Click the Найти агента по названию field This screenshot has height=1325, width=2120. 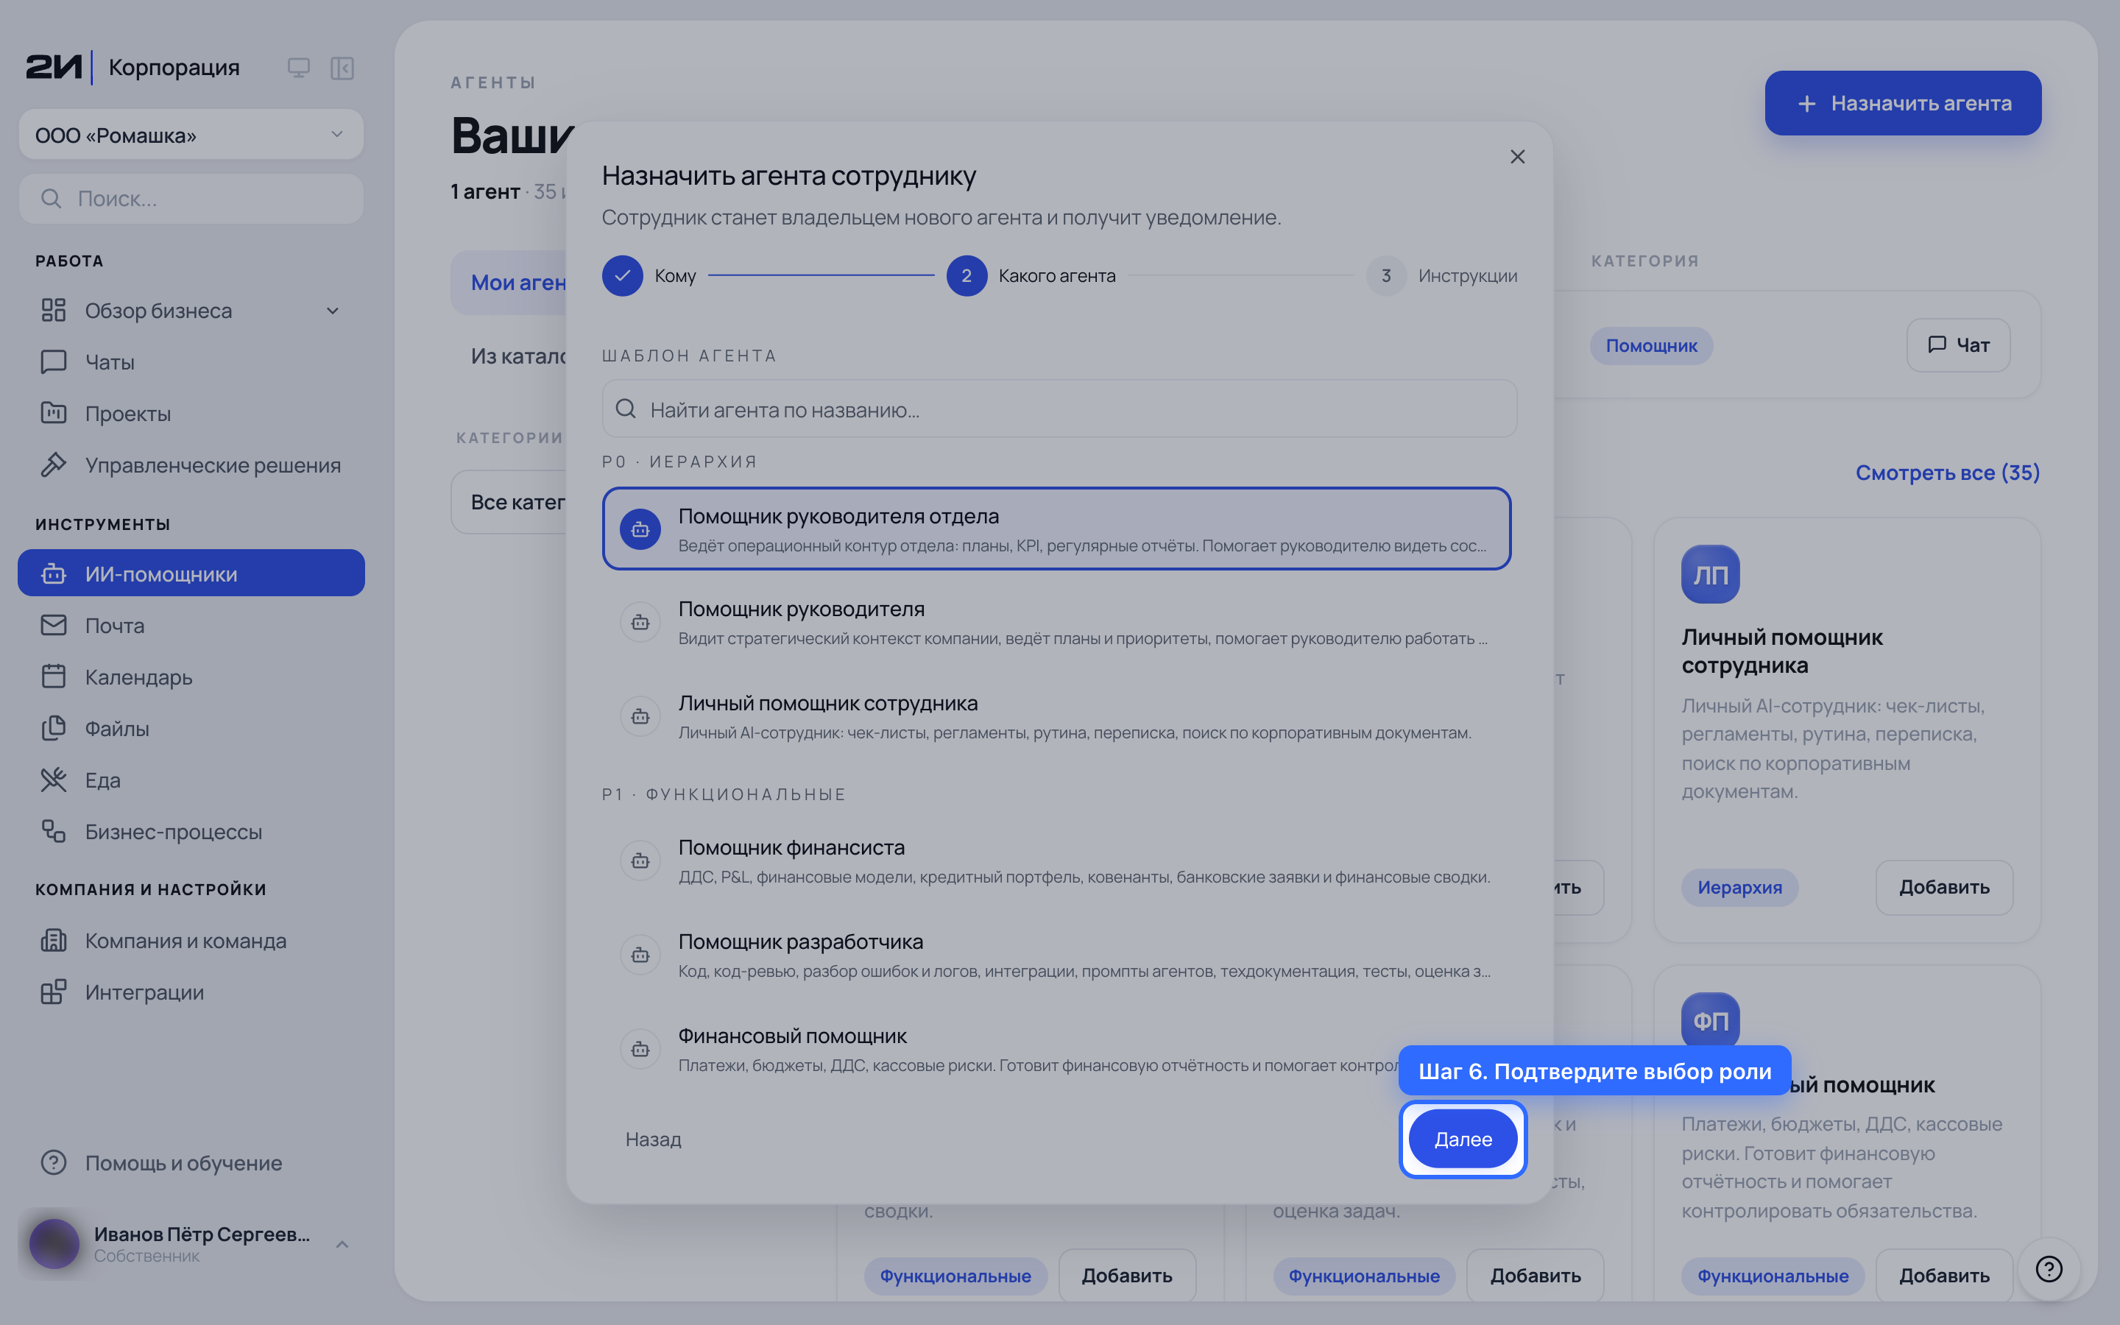pos(1059,409)
